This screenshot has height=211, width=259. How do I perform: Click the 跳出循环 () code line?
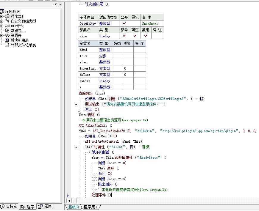pos(108,184)
